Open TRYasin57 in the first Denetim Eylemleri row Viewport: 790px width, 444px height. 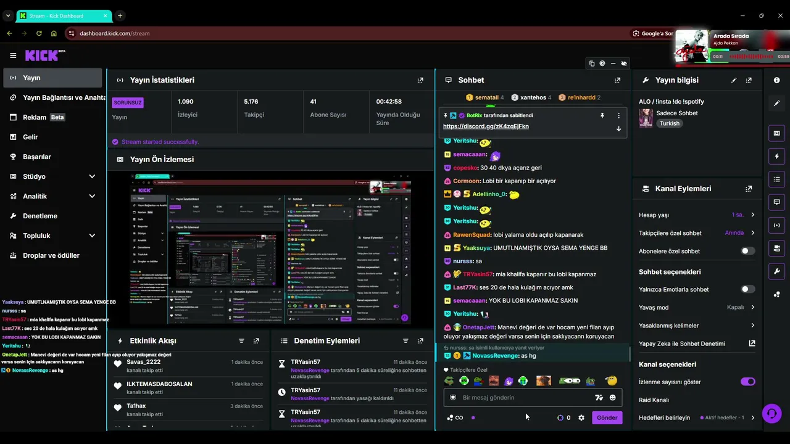(x=306, y=362)
